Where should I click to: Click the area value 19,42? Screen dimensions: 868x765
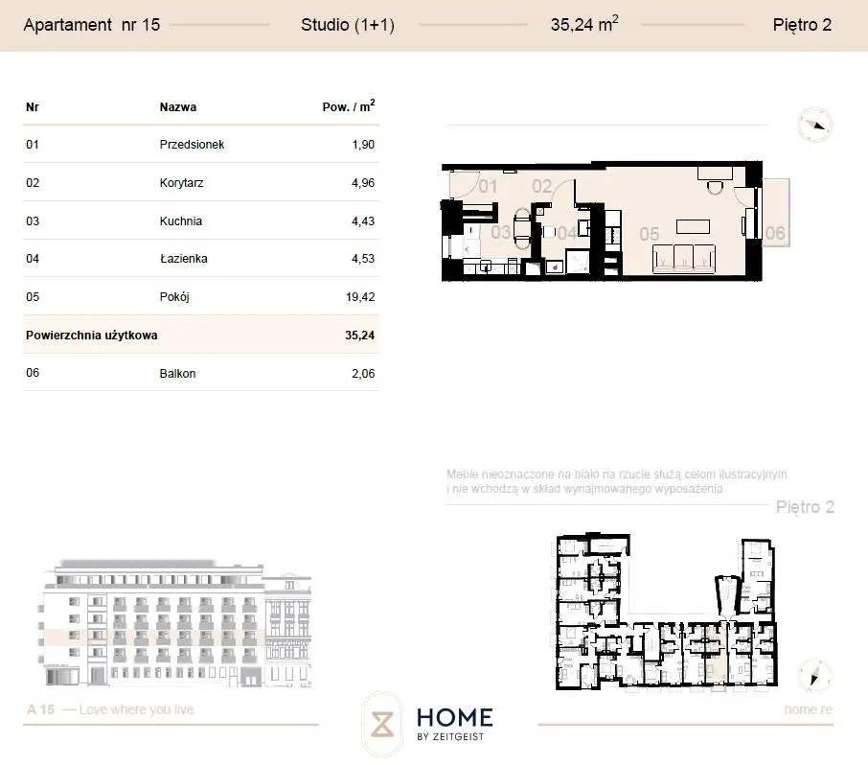360,297
